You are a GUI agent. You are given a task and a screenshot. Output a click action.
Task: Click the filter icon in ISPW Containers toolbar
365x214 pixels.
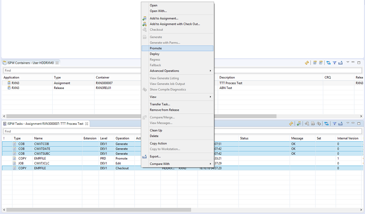pyautogui.click(x=335, y=63)
